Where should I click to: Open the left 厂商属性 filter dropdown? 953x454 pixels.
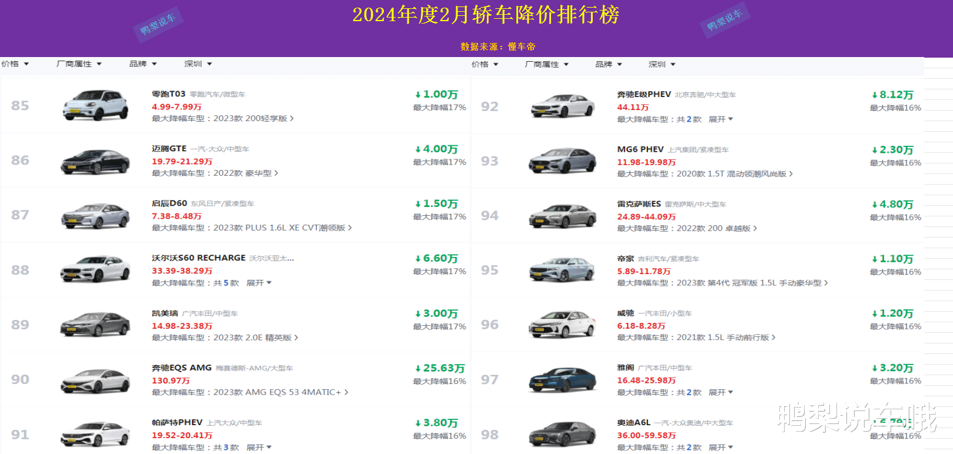pos(79,64)
